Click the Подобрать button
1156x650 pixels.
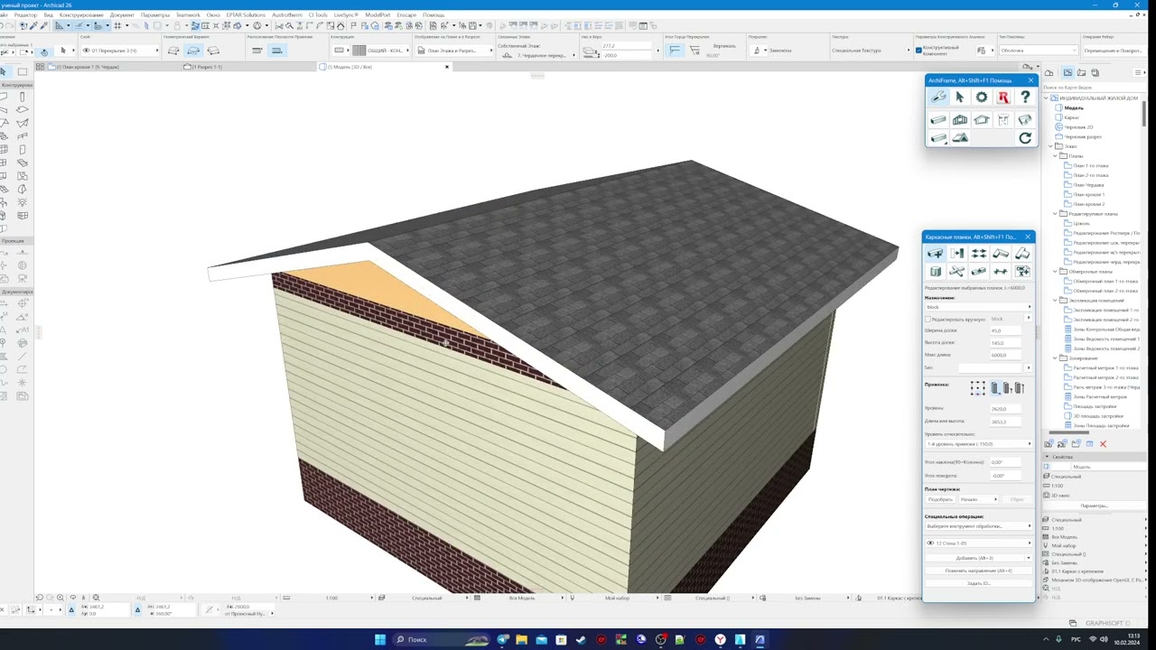[x=940, y=499]
